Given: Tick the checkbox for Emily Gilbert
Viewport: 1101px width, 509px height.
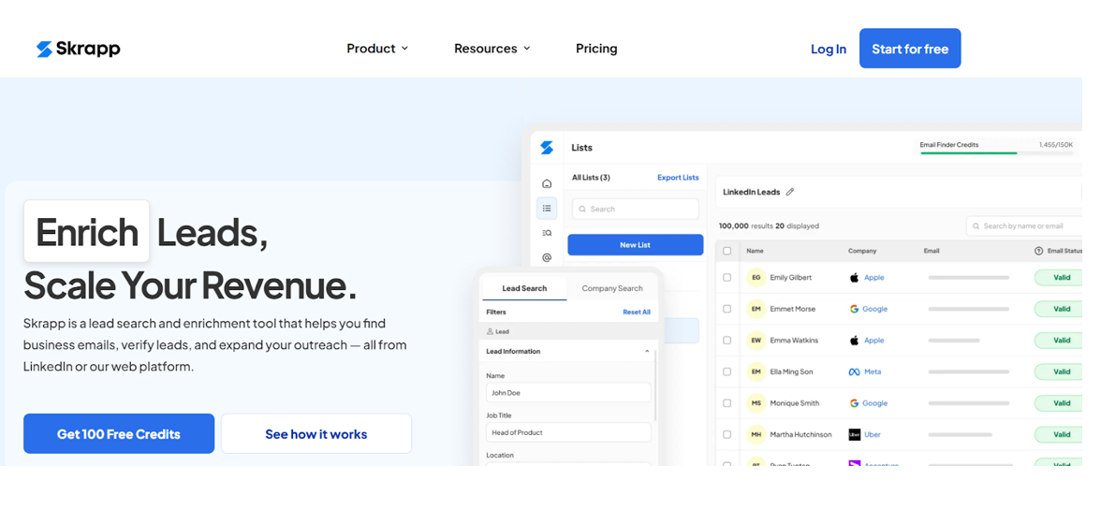Looking at the screenshot, I should 727,278.
